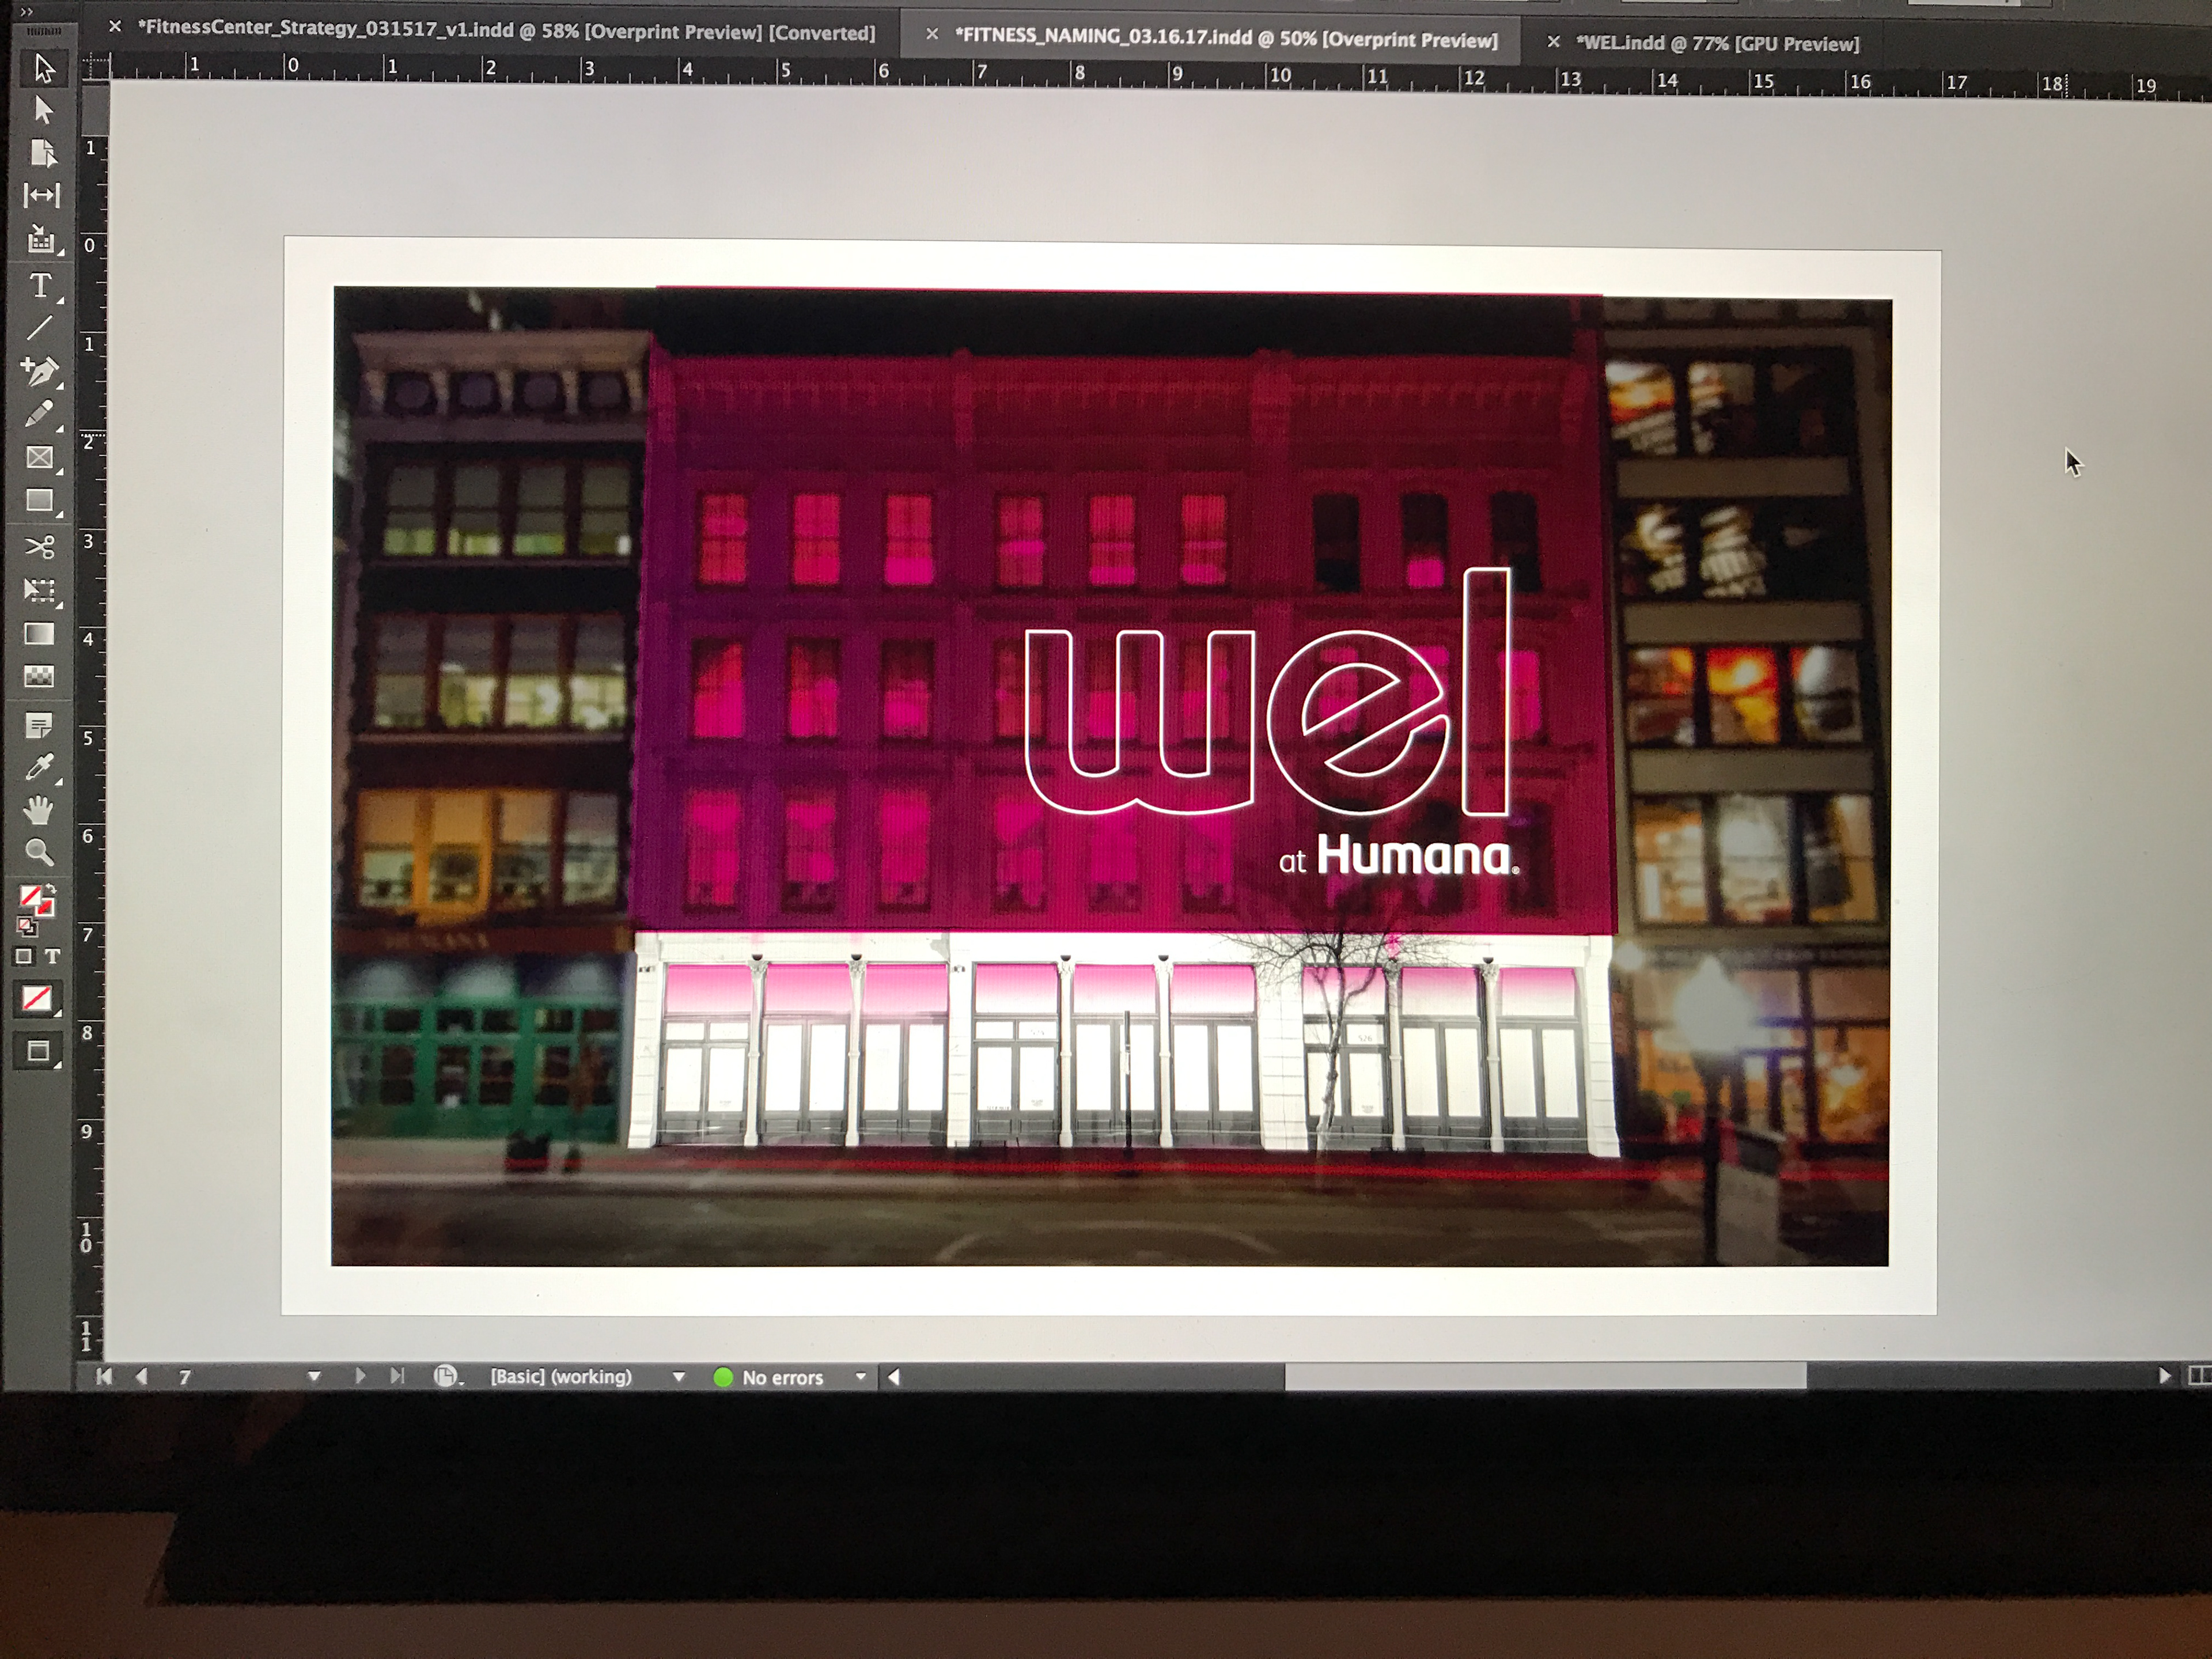Click the horizontal scrollbar thumb
The width and height of the screenshot is (2212, 1659).
(x=1545, y=1377)
